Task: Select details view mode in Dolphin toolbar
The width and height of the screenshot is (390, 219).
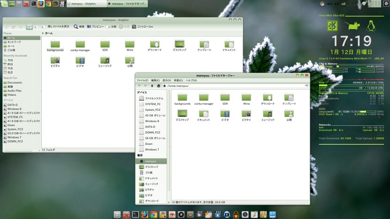Action: (x=43, y=27)
